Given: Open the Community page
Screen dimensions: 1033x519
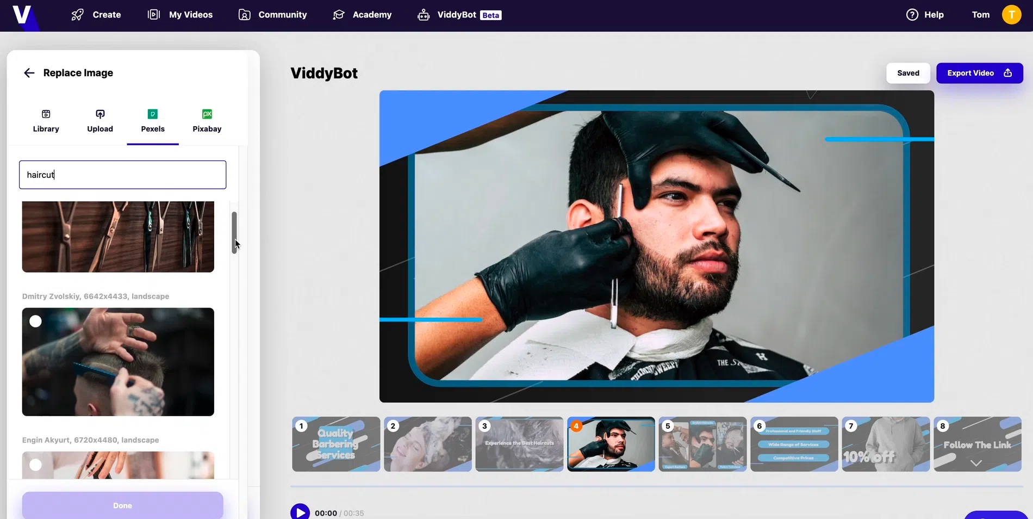Looking at the screenshot, I should click(272, 15).
